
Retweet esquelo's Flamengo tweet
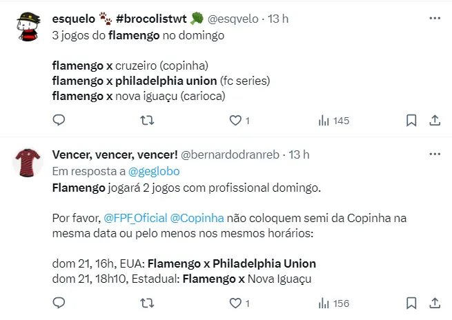[x=147, y=121]
